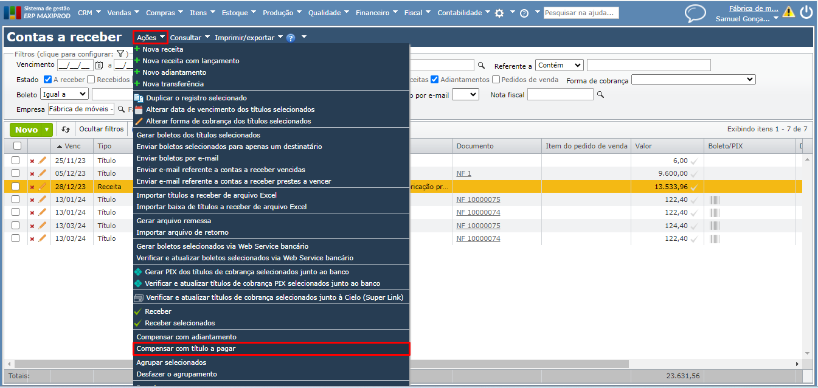Screen dimensions: 818x388
Task: Open the yellow warning alert icon
Action: coord(789,12)
